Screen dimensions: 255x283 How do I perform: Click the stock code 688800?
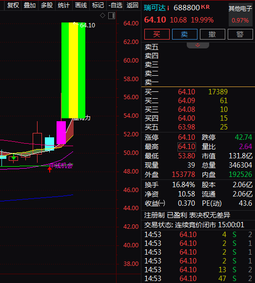[187, 8]
